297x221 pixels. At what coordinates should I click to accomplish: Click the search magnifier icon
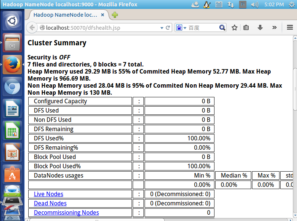coord(222,27)
